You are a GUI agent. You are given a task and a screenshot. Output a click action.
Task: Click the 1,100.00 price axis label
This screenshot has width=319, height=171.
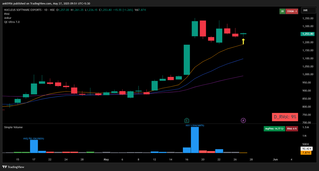[307, 59]
